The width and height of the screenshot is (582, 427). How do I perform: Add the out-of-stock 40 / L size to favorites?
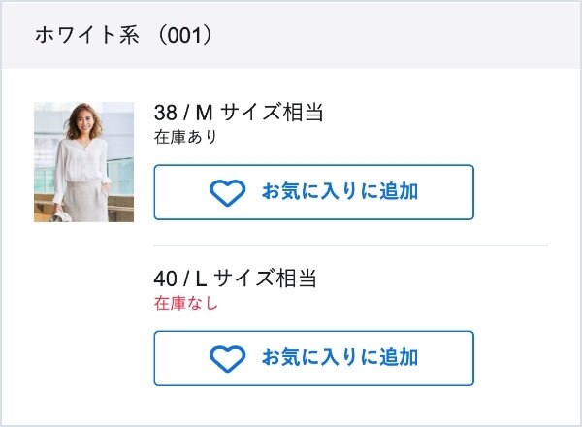[x=313, y=358]
